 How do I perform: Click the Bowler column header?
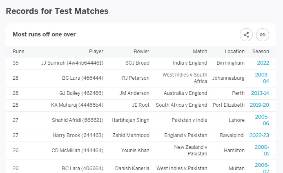141,52
